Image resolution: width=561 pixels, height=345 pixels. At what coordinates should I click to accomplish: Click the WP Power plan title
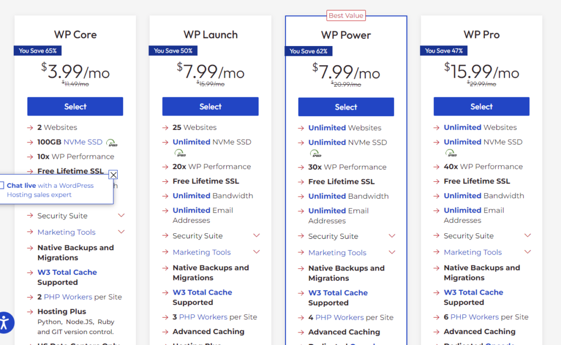pos(346,35)
